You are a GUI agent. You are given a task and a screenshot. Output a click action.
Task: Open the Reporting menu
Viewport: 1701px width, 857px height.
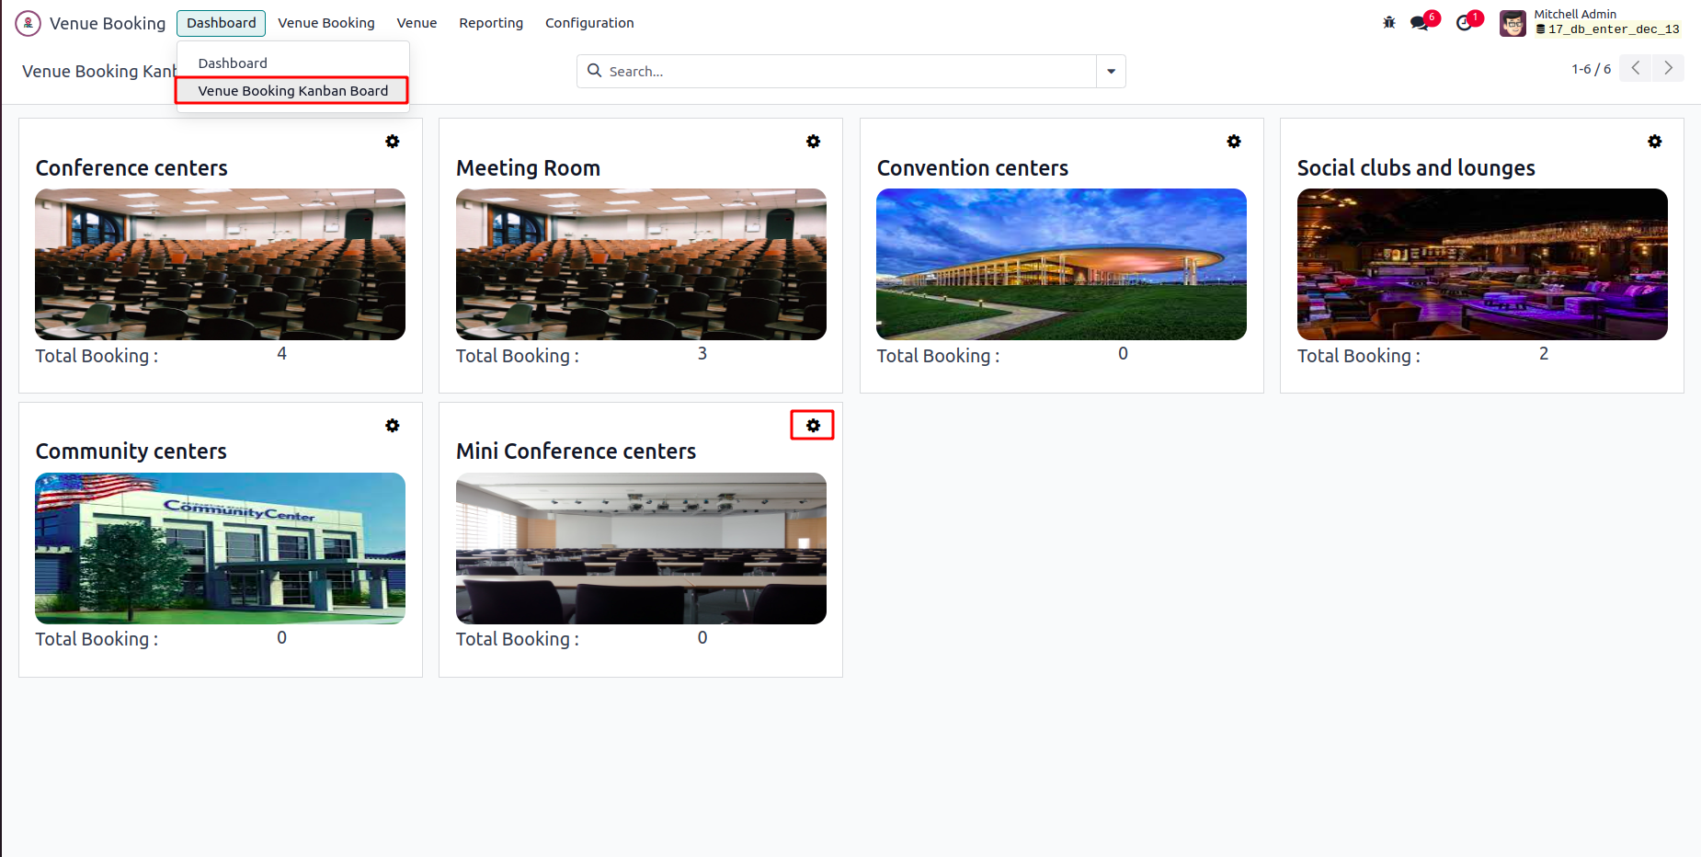pyautogui.click(x=491, y=23)
